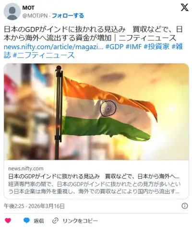Open the tweet timestamp 午後2:25 2026年3月16日

coord(34,206)
